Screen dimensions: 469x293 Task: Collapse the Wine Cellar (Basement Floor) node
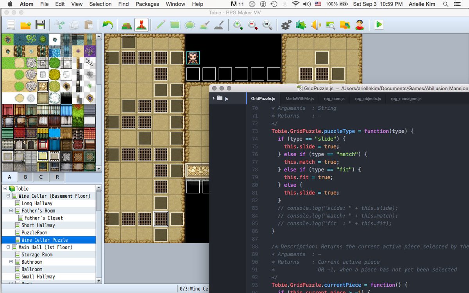[8, 196]
